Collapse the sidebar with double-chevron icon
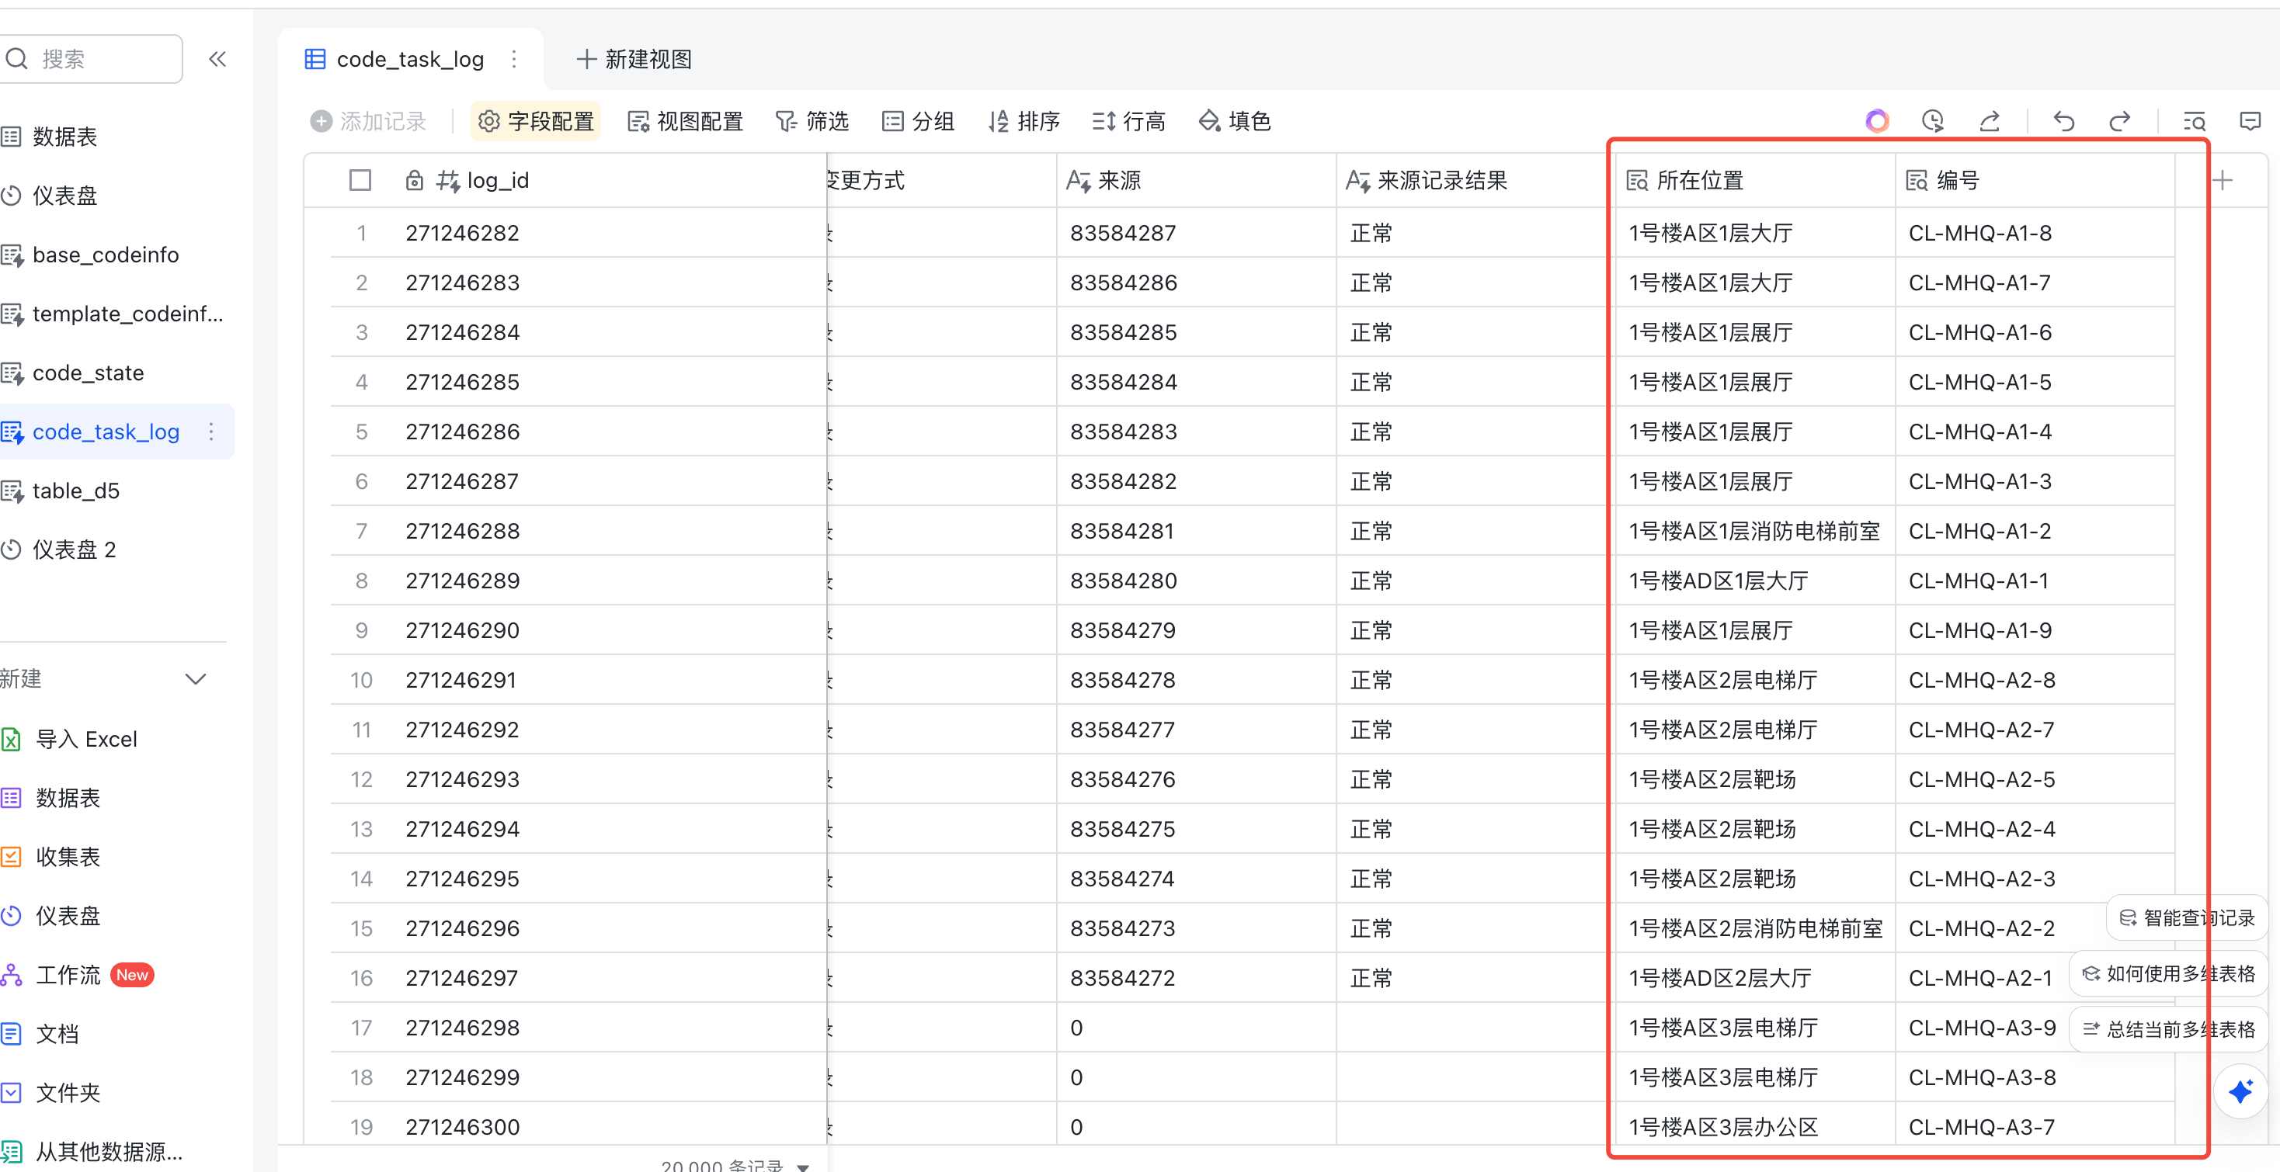Image resolution: width=2280 pixels, height=1172 pixels. (x=217, y=59)
